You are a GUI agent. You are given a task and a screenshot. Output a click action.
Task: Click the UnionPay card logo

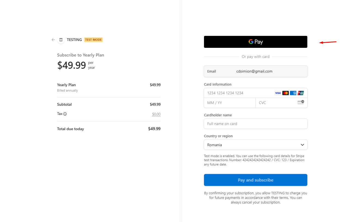(x=301, y=93)
